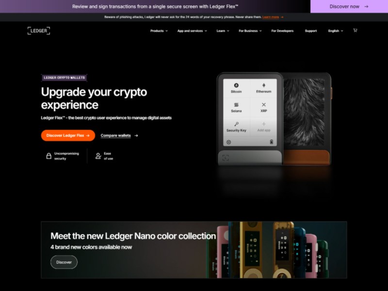Click the Discover Ledger Flex button
388x291 pixels.
coord(68,135)
